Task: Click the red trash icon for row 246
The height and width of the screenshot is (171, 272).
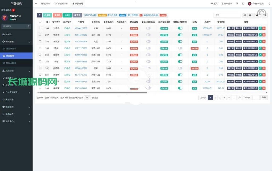Action: coord(264,41)
